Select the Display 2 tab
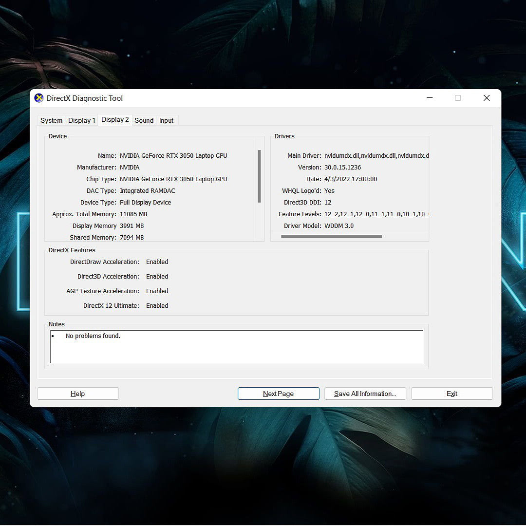The image size is (526, 526). coord(114,119)
